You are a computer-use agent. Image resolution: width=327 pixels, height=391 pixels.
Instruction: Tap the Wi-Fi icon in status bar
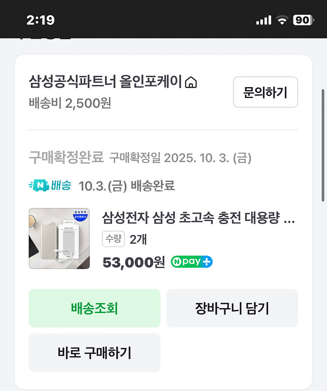pos(281,20)
